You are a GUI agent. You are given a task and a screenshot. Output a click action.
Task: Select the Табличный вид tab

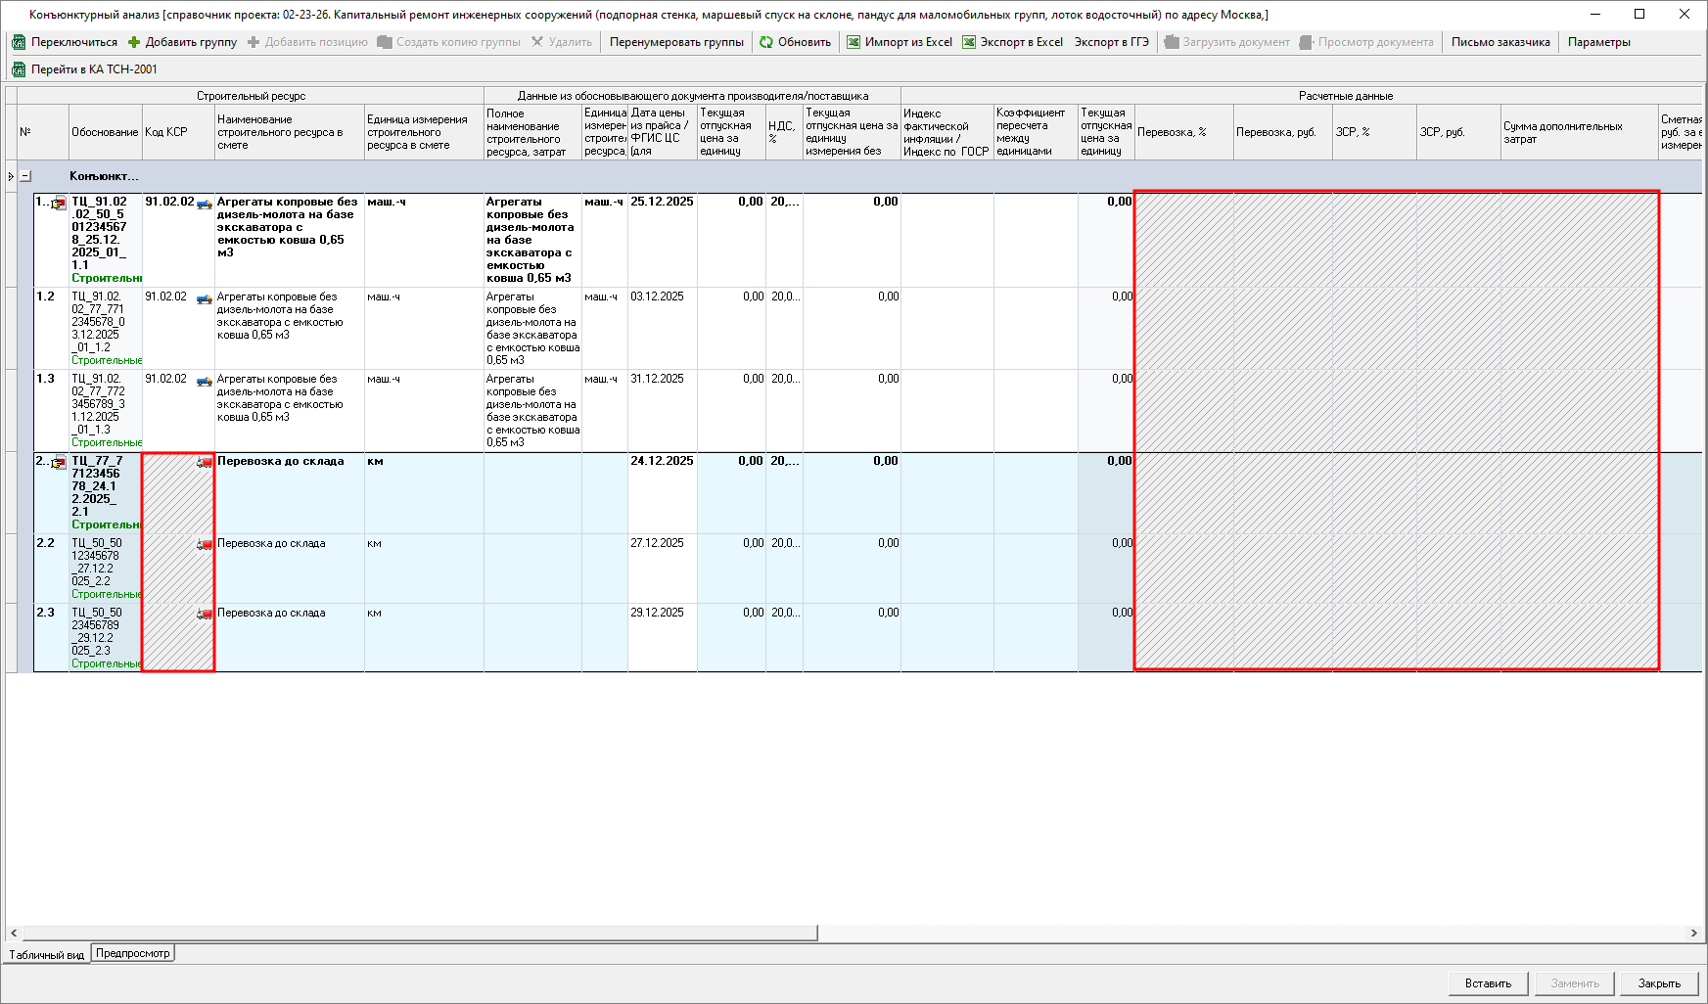click(46, 954)
